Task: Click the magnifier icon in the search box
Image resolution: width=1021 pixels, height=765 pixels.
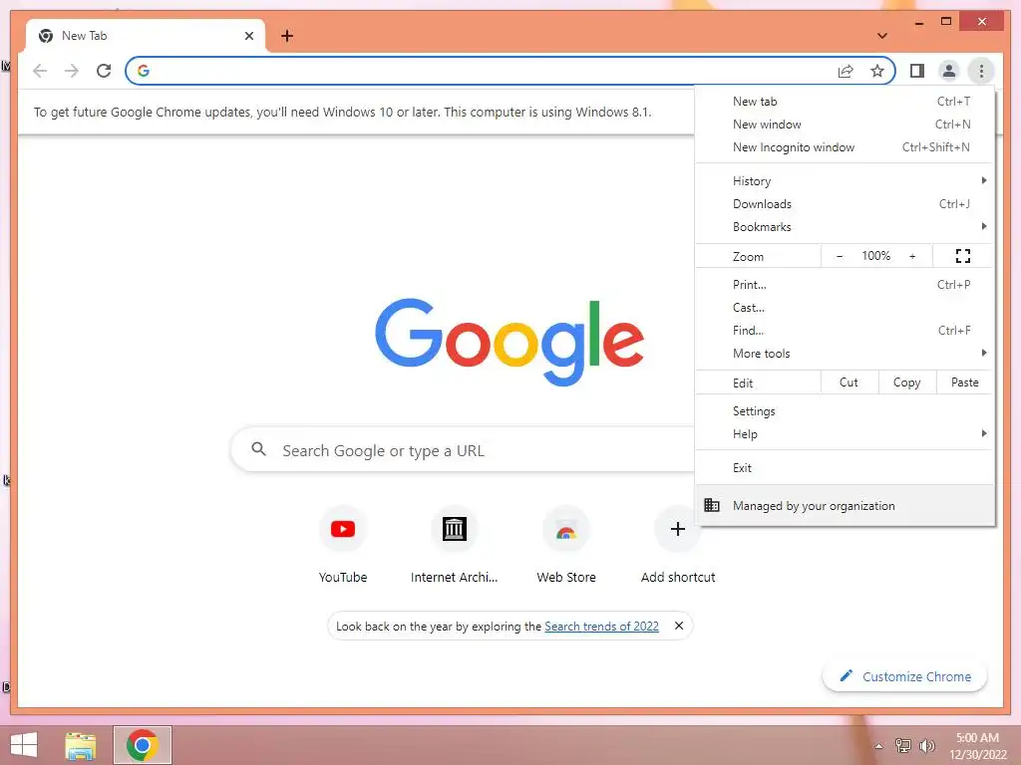Action: [258, 449]
